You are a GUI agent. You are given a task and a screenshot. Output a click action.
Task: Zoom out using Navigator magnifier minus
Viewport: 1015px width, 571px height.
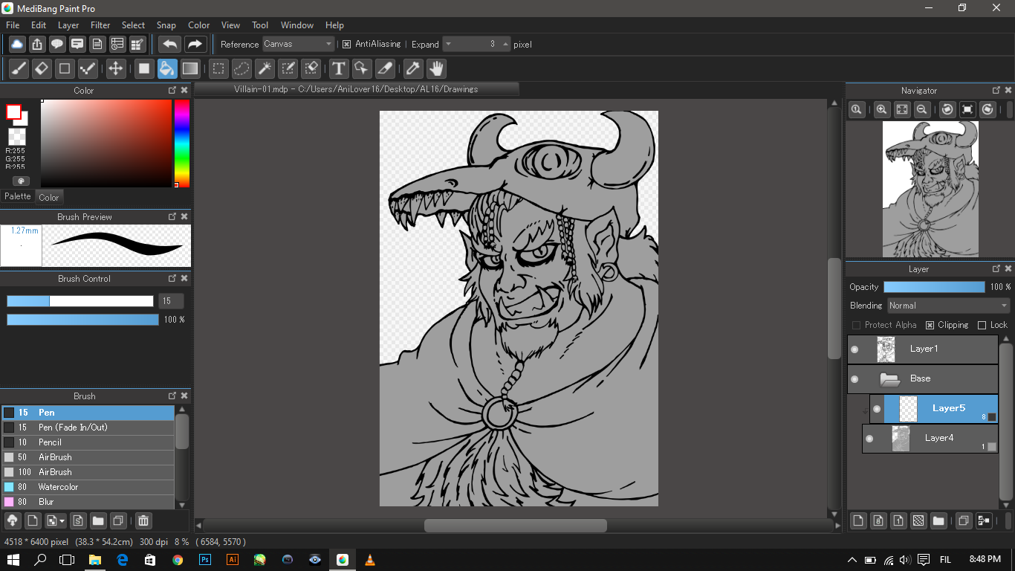click(x=921, y=109)
